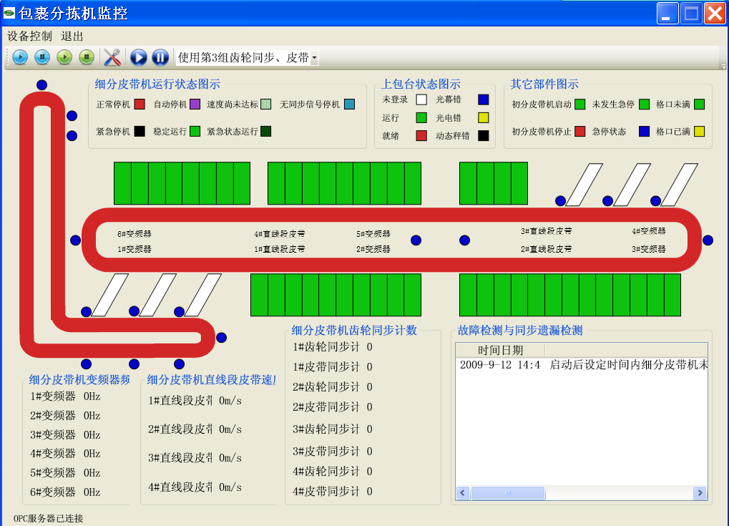Click the white 未登录 status swatch
Viewport: 729px width, 526px height.
(421, 99)
